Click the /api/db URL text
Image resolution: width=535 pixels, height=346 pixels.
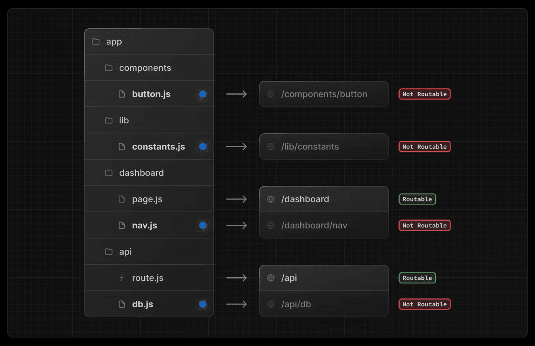point(296,304)
